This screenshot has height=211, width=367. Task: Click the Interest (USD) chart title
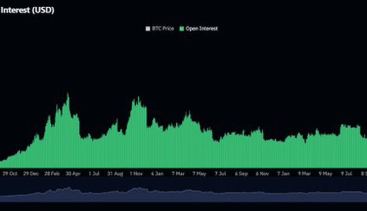click(27, 10)
